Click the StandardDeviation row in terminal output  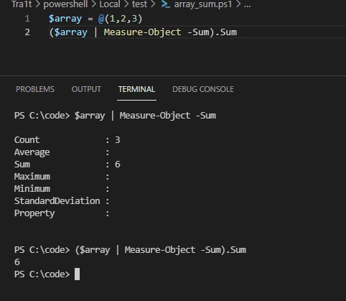pyautogui.click(x=62, y=201)
